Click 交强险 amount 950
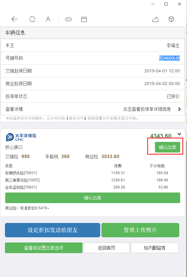 click(x=26, y=157)
